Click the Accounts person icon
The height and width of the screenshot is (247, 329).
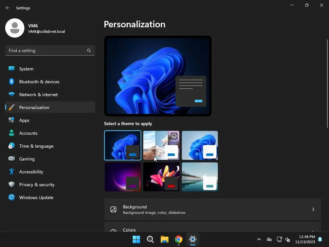click(12, 133)
